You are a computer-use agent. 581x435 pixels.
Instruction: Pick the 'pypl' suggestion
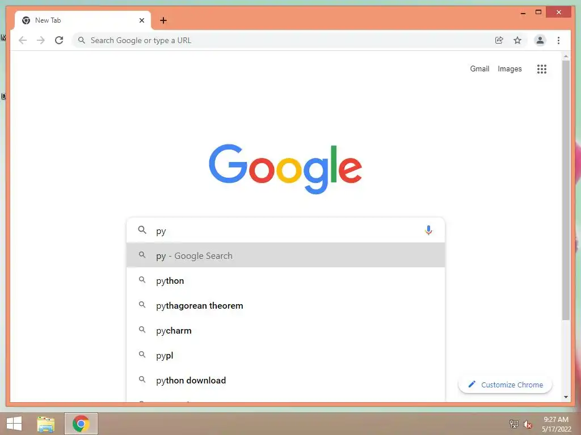(285, 356)
